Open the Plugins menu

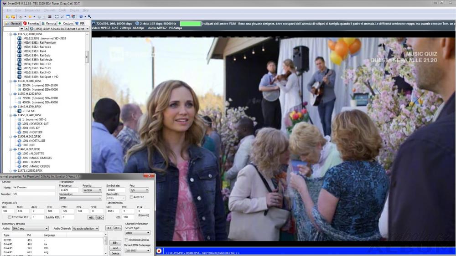coord(74,10)
